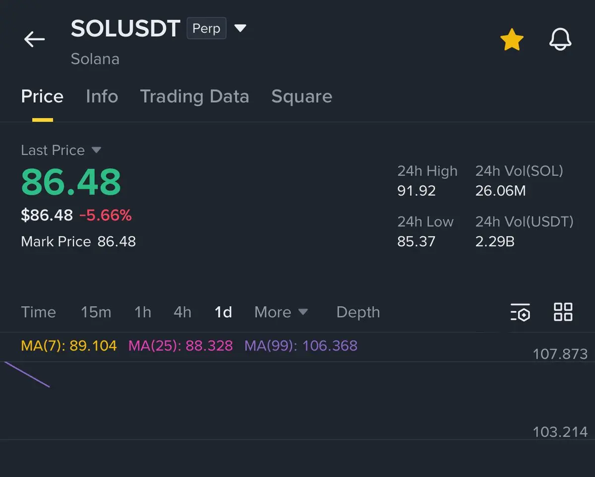Select the 1d chart interval
The width and height of the screenshot is (595, 477).
coord(223,312)
